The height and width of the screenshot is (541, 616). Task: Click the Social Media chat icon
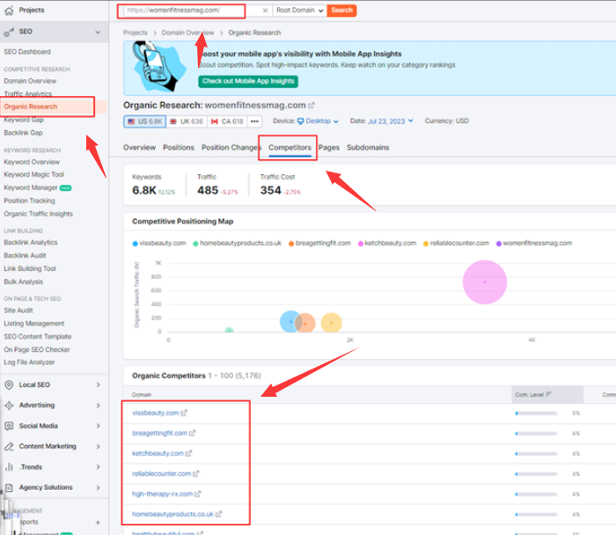10,426
